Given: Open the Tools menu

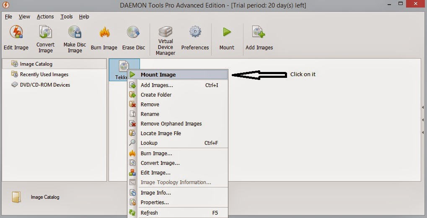Looking at the screenshot, I should tap(67, 17).
